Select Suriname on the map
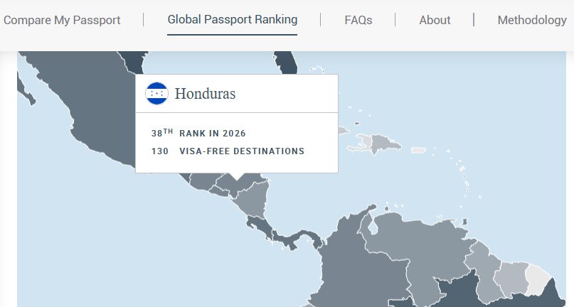Screen dimensions: 574x307 [x=512, y=278]
